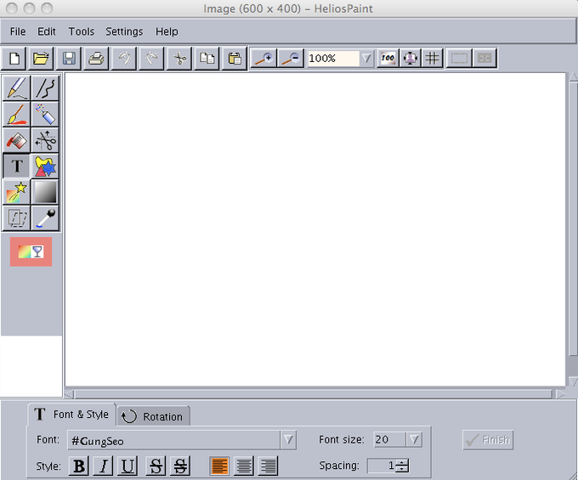Zoom in with the magnifier plus icon
The height and width of the screenshot is (480, 578).
[264, 59]
